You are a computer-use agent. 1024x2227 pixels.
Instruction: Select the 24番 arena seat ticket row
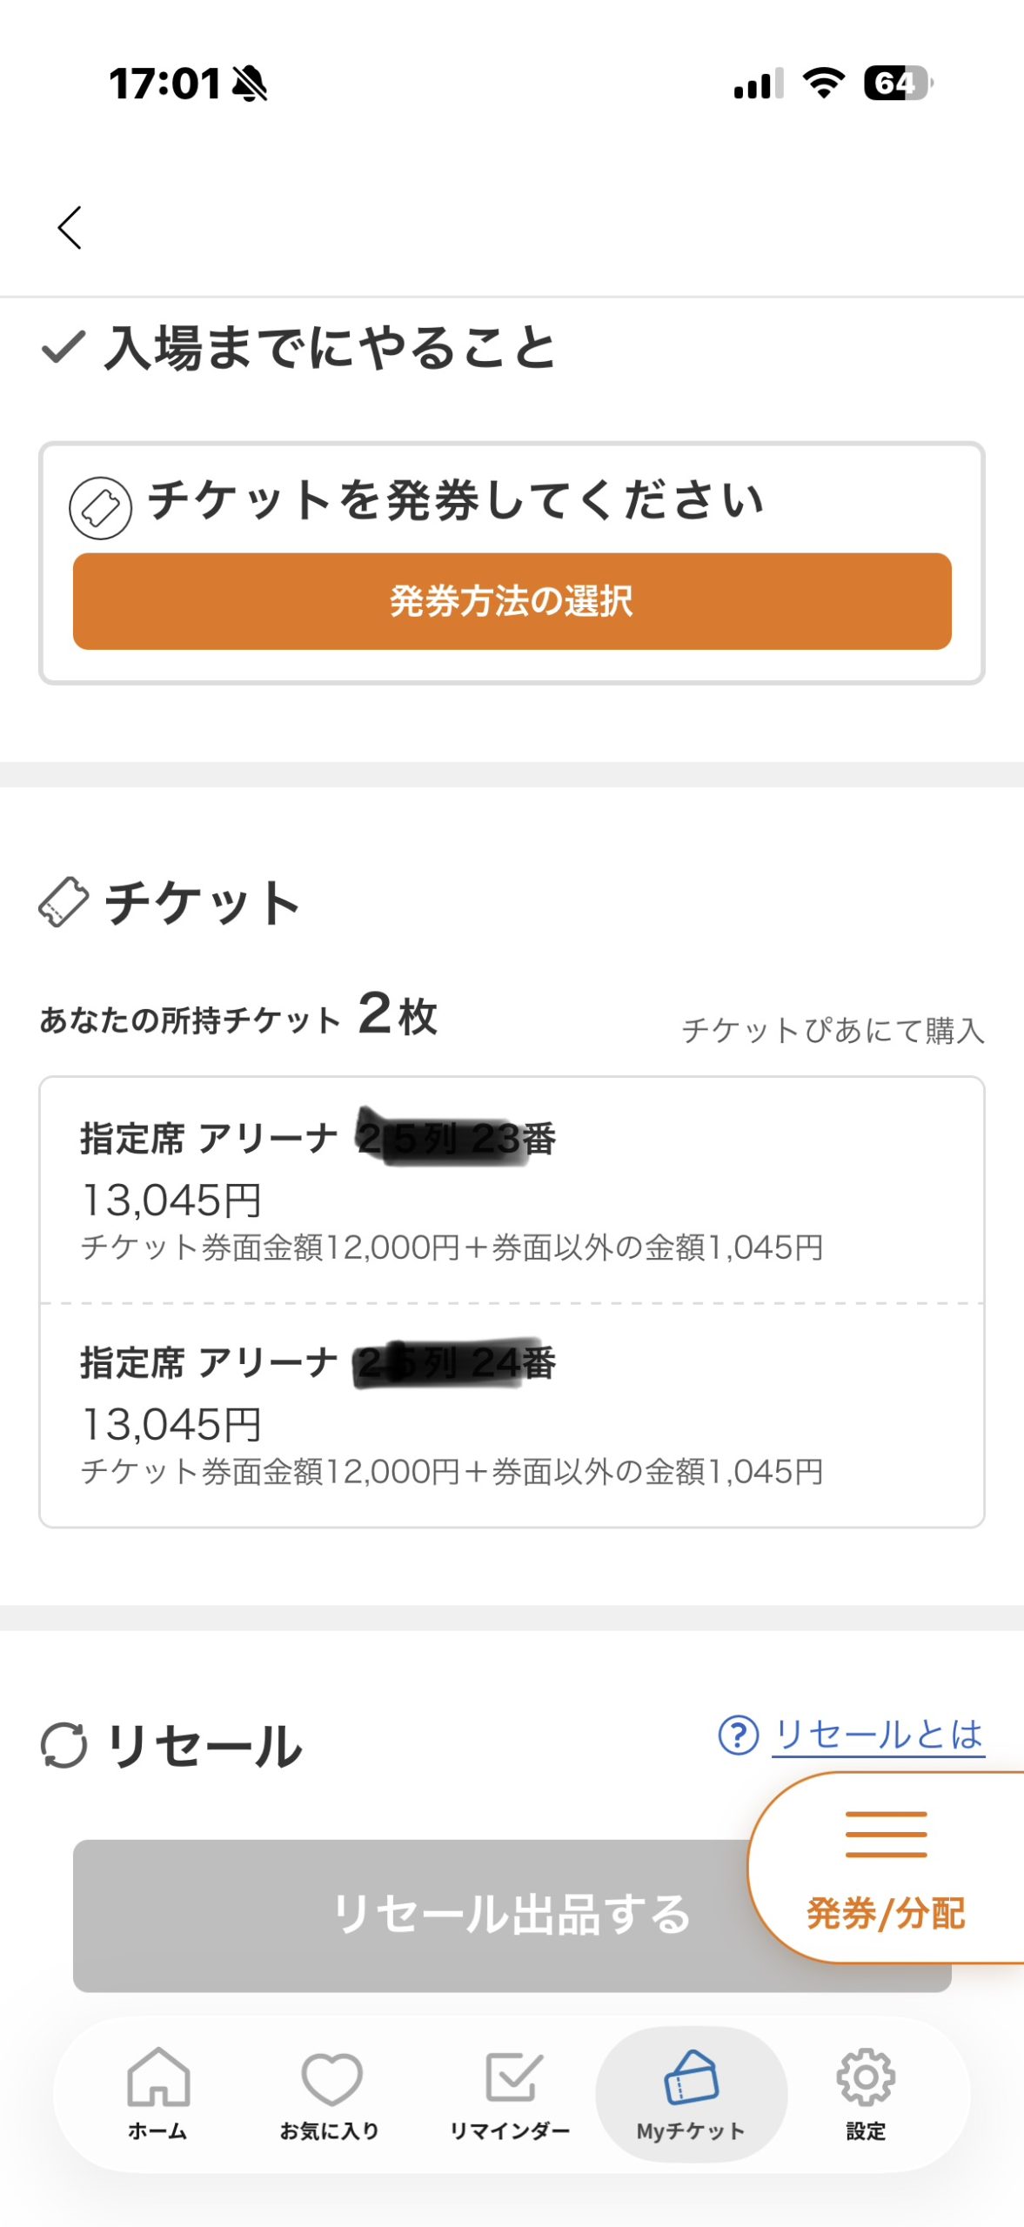(512, 1414)
